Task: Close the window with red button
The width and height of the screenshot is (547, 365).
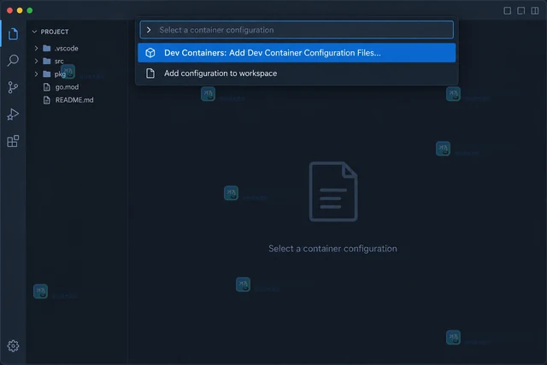Action: 9,10
